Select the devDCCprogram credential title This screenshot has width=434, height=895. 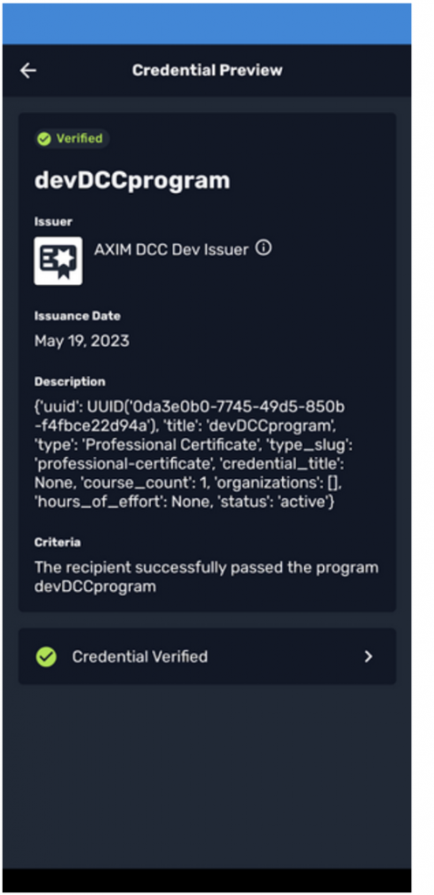pos(133,180)
